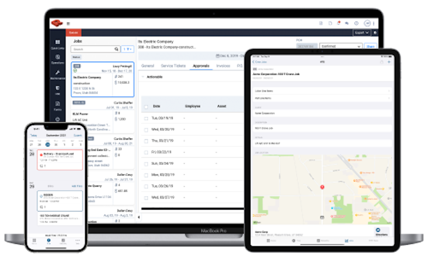Sort by Asset column header
This screenshot has width=428, height=262.
tap(222, 107)
